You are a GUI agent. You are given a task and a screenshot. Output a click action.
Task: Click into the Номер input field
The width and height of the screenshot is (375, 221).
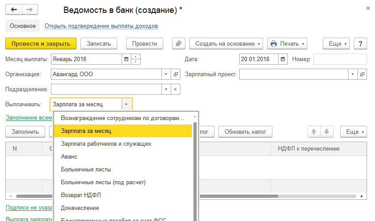click(x=340, y=59)
